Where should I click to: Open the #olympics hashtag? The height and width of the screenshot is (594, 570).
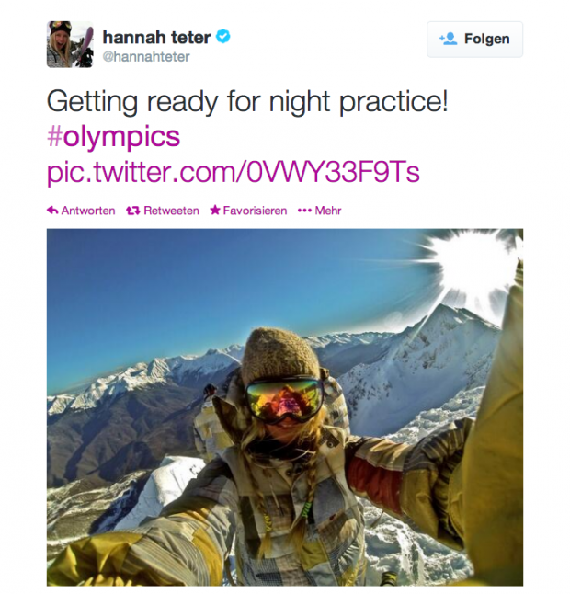113,137
